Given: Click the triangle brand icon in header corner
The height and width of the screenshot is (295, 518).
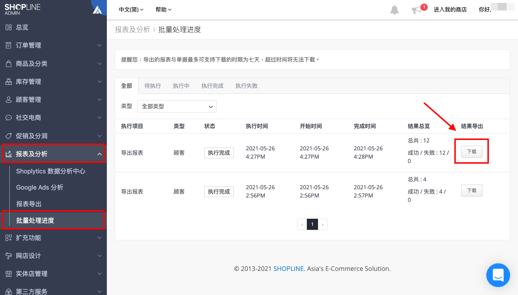Looking at the screenshot, I should [x=97, y=9].
